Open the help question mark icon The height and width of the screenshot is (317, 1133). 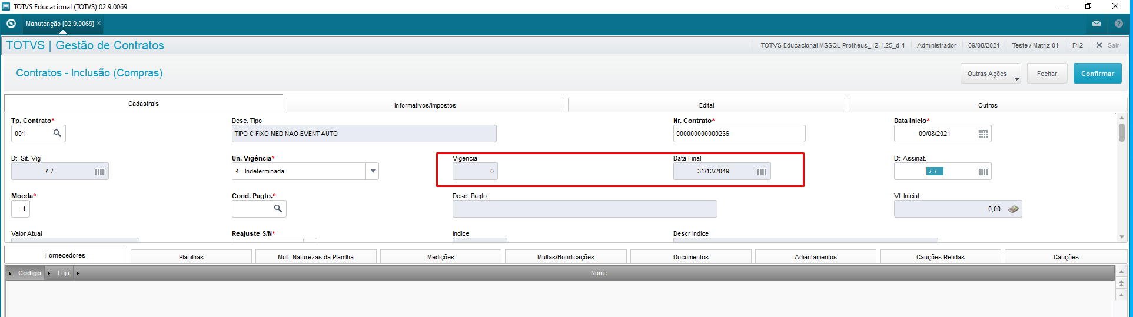click(1118, 24)
